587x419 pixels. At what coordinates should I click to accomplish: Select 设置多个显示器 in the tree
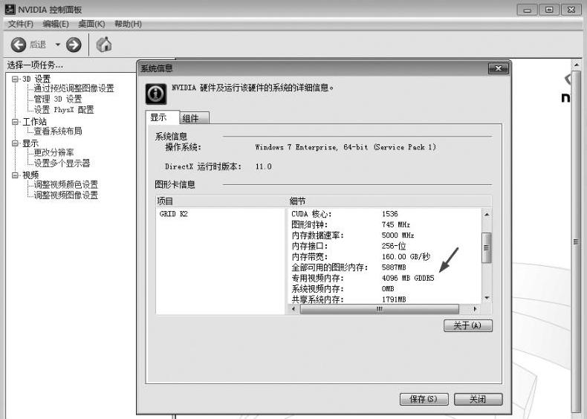point(62,163)
